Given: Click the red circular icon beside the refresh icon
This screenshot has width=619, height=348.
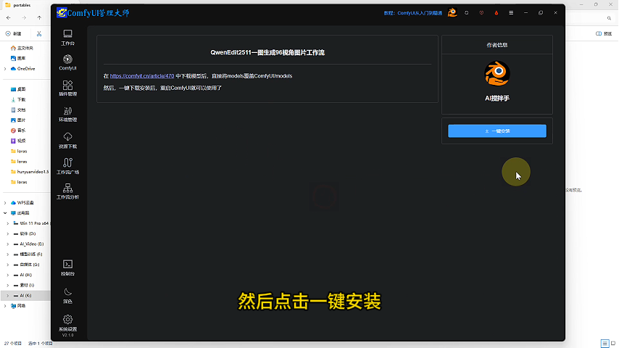Looking at the screenshot, I should [481, 12].
